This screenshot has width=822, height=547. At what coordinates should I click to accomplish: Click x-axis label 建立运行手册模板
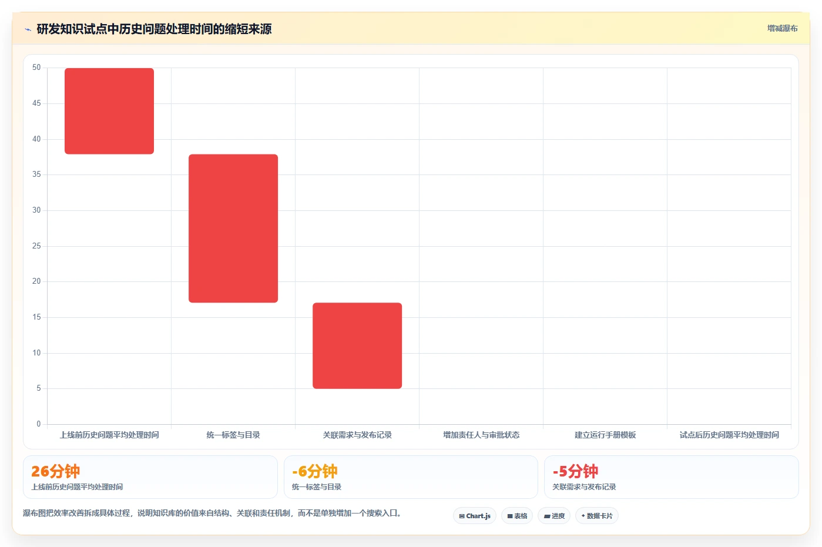click(605, 435)
